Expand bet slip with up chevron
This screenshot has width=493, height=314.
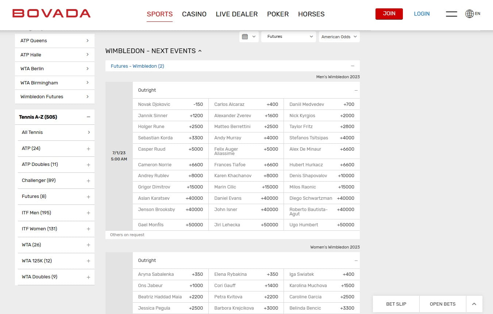474,304
